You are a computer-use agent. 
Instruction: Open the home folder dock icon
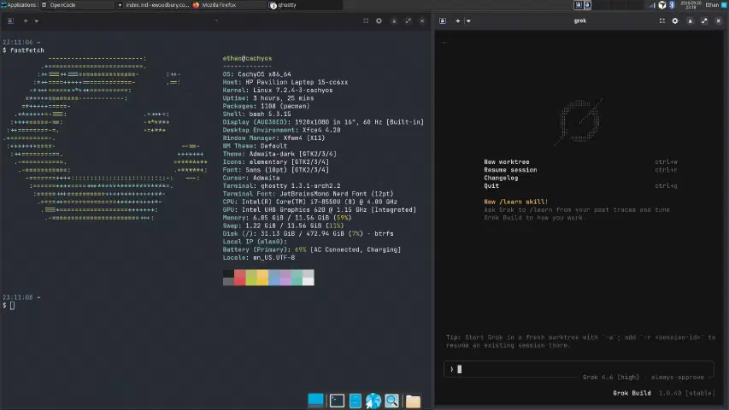pos(413,401)
